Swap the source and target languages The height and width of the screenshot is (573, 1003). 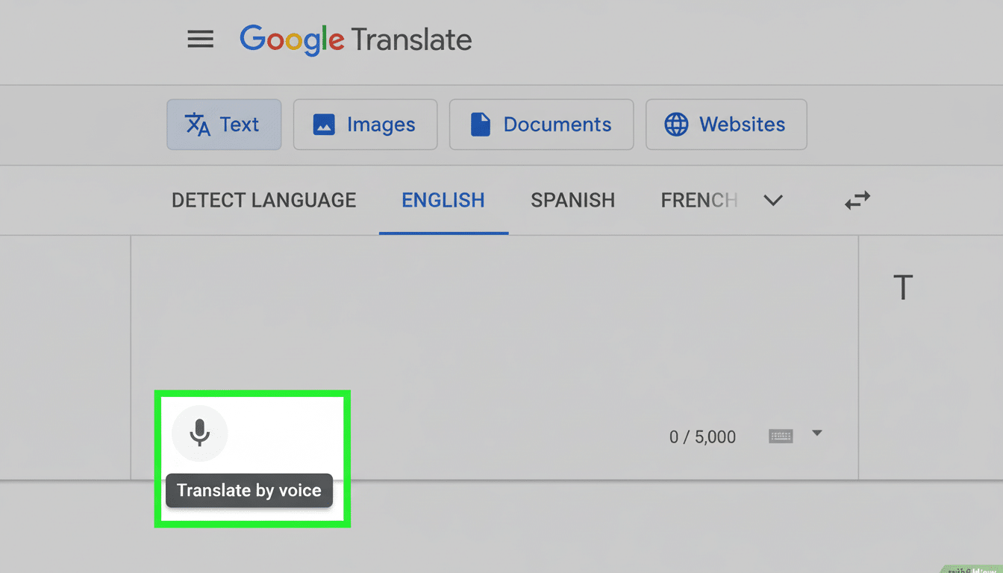[x=857, y=200]
